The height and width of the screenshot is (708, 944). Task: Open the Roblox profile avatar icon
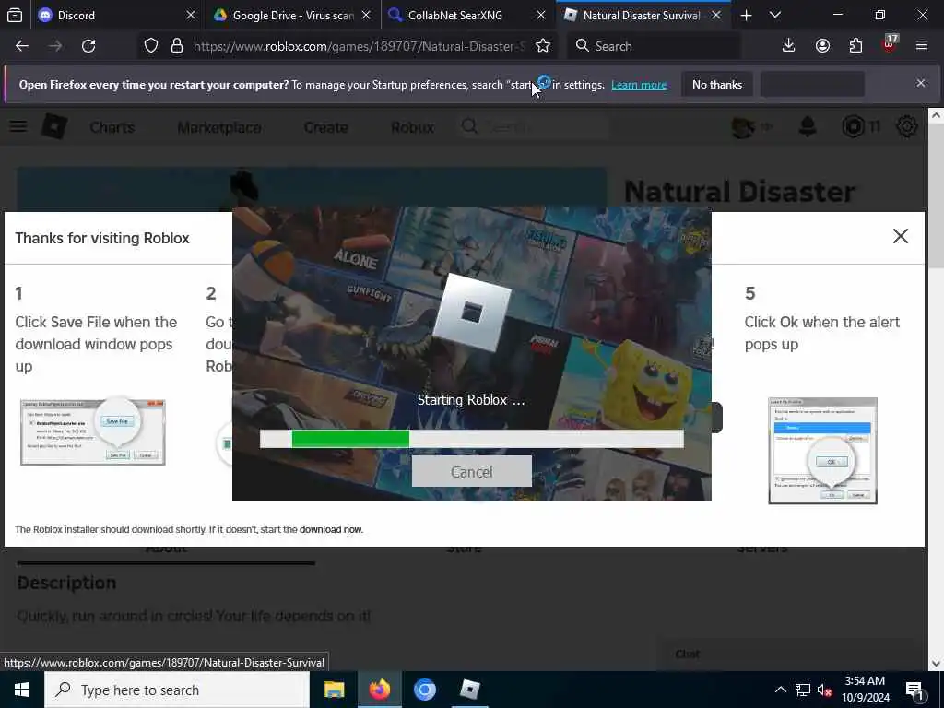click(743, 127)
